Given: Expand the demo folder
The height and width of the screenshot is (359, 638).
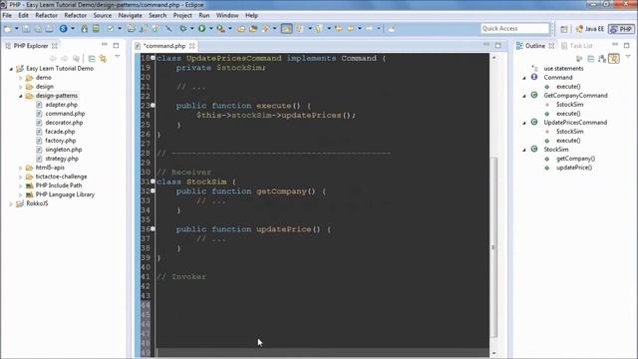Looking at the screenshot, I should [21, 78].
